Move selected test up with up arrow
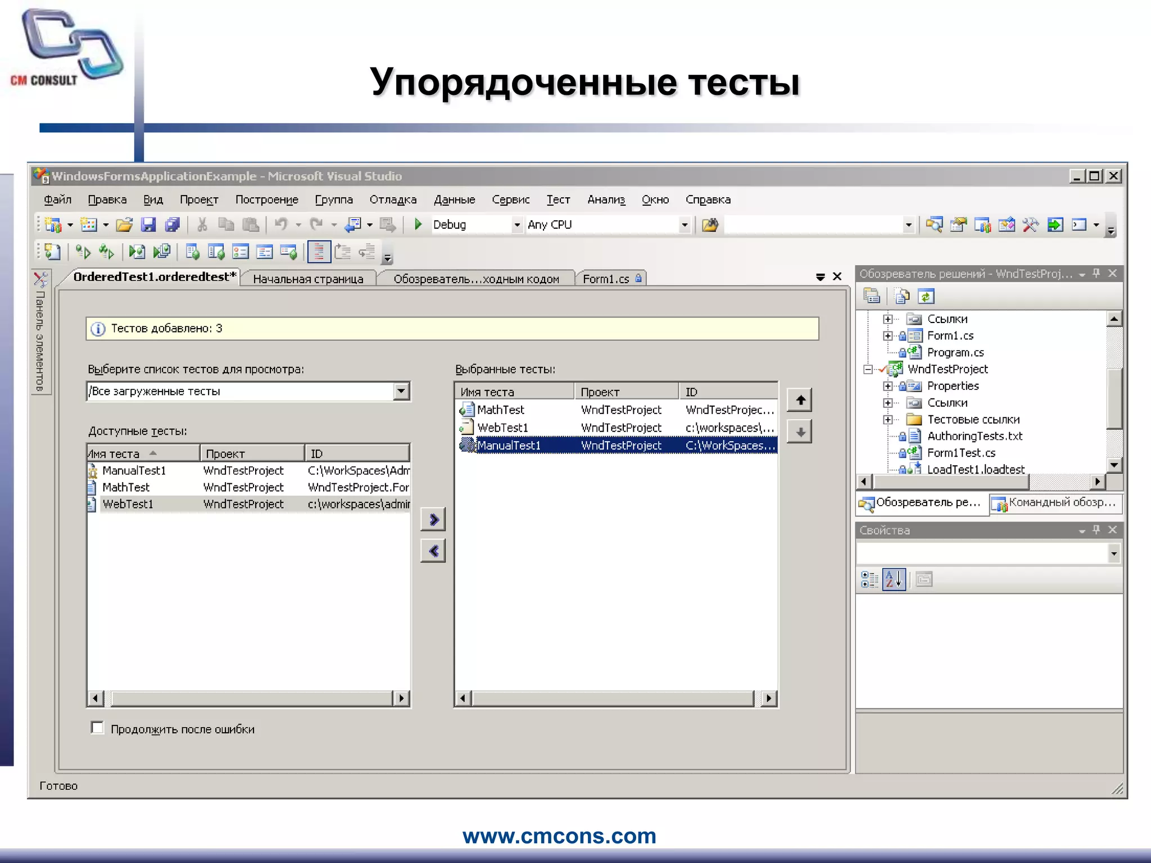The width and height of the screenshot is (1151, 863). click(800, 400)
